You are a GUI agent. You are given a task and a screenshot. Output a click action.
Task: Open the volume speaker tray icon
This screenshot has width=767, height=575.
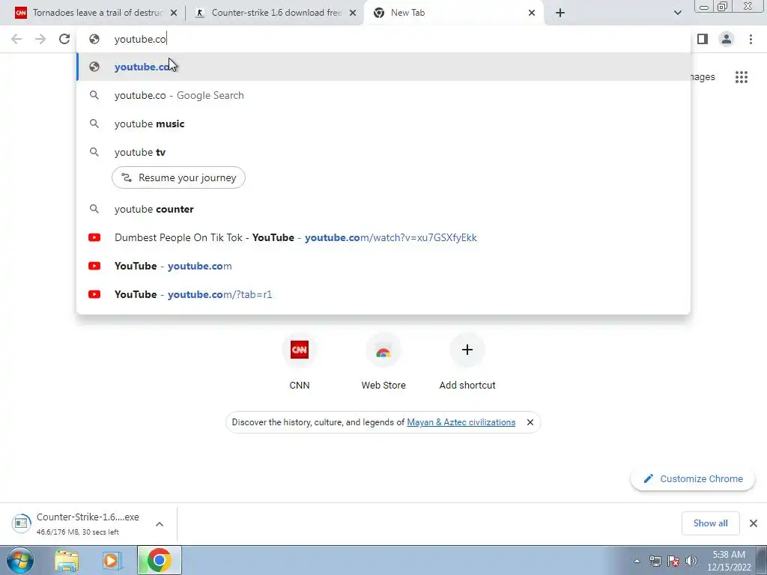(691, 561)
